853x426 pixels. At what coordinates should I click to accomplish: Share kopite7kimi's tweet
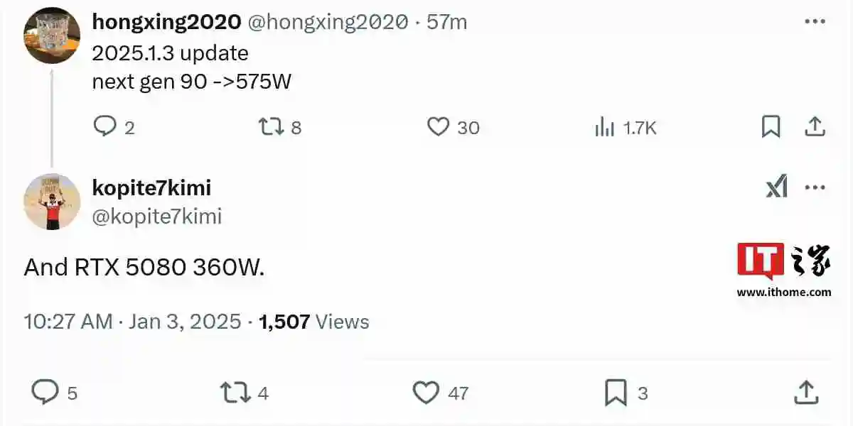point(805,392)
